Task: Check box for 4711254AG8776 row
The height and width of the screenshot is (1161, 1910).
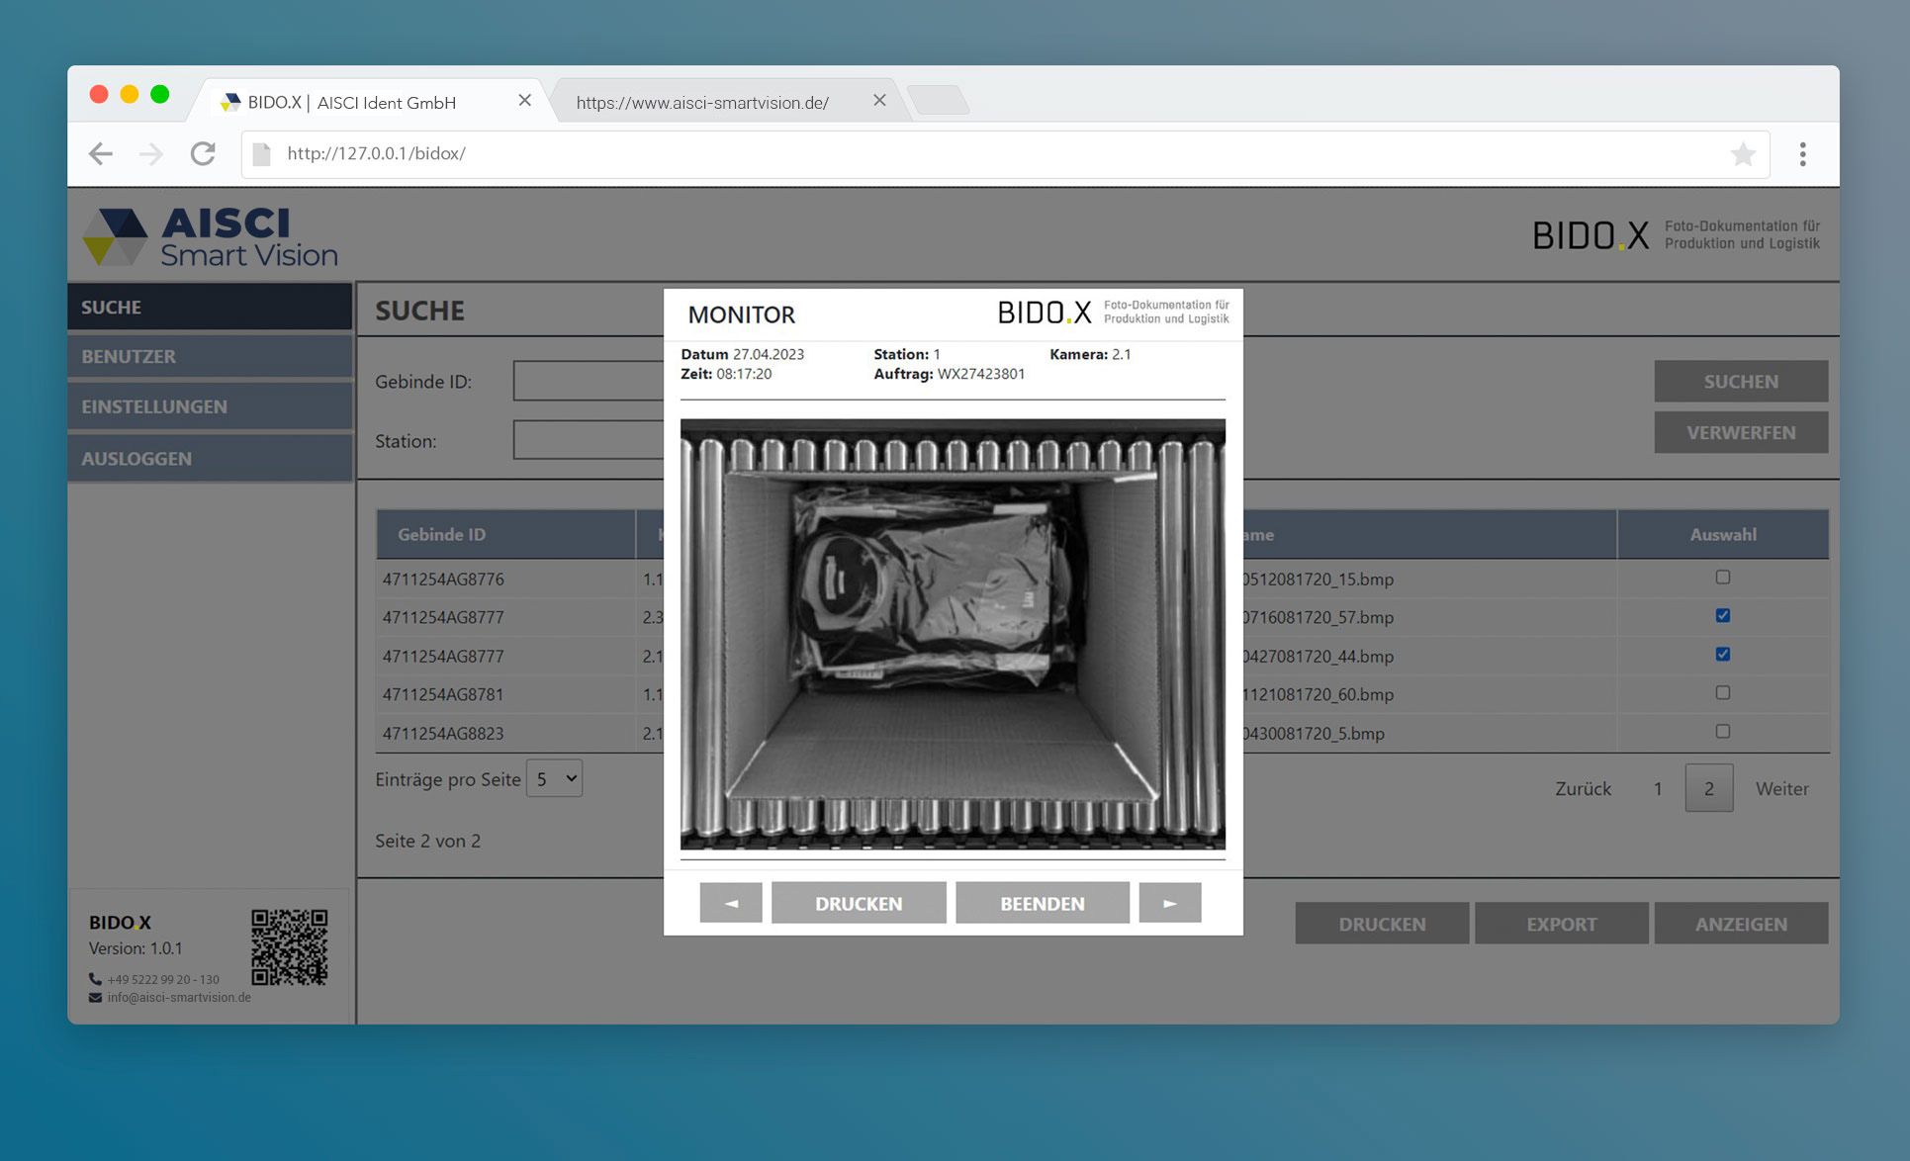Action: pos(1722,578)
